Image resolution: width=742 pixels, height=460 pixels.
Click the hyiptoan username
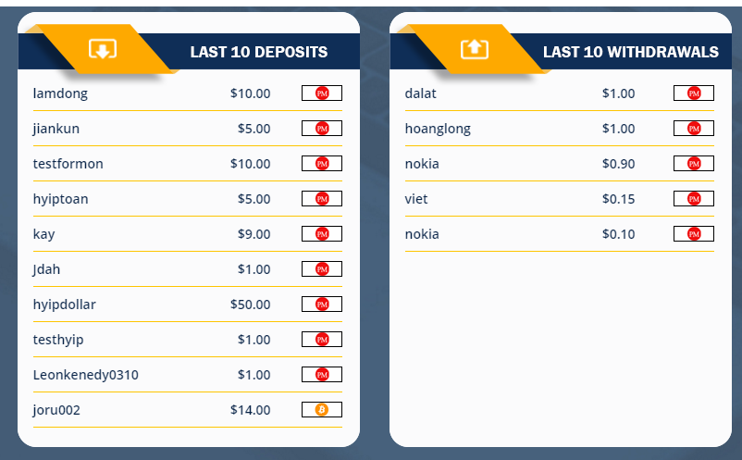tap(60, 199)
